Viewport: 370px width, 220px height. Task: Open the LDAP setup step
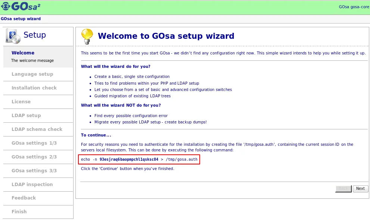tap(26, 116)
